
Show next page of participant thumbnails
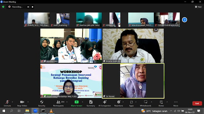point(184,20)
